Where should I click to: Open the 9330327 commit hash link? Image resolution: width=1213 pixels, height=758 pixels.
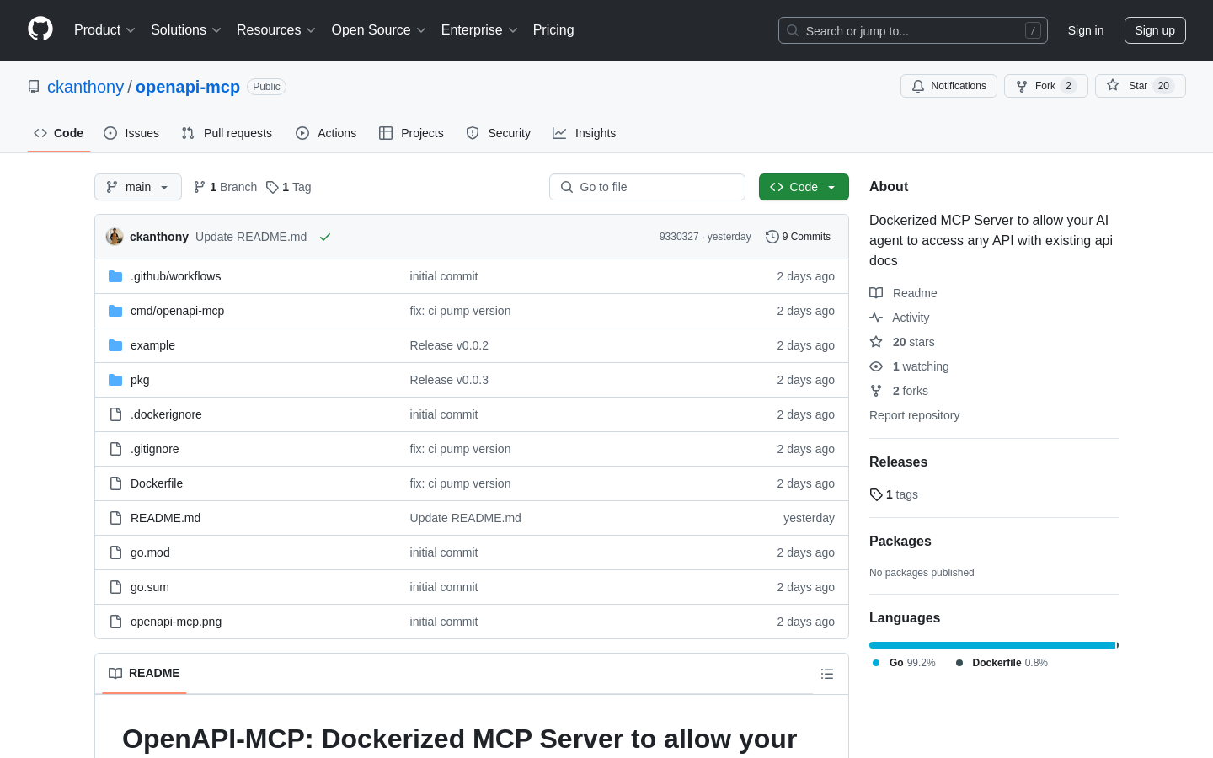click(x=679, y=237)
